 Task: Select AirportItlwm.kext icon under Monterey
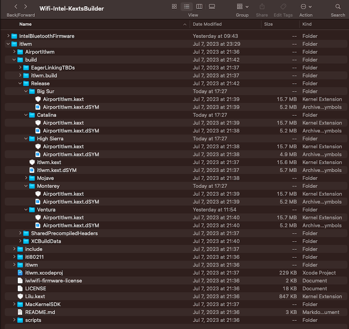[x=38, y=194]
